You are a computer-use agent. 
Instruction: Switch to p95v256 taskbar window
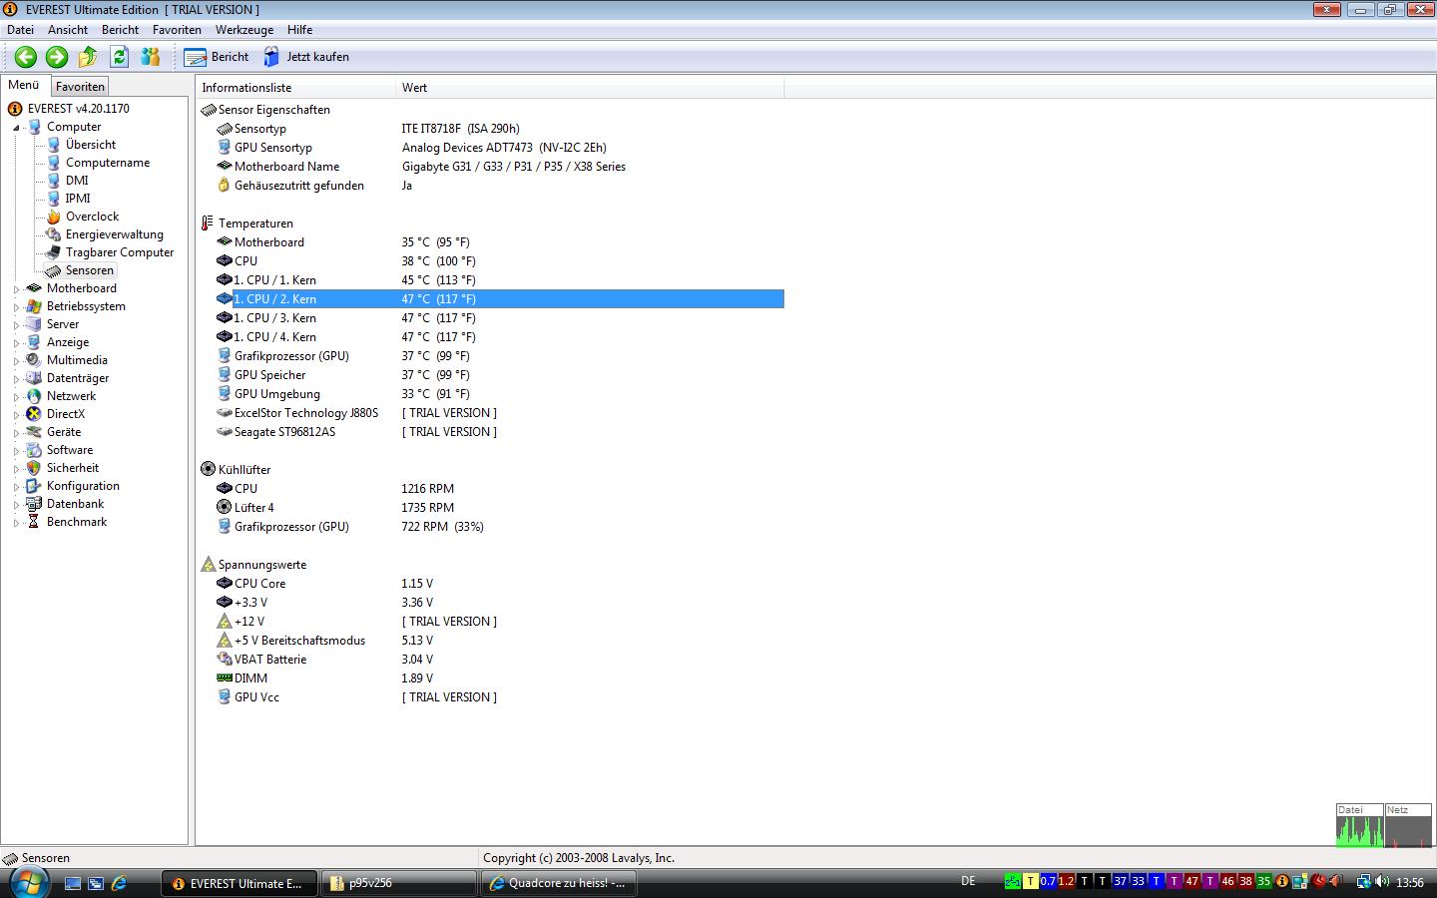point(400,883)
